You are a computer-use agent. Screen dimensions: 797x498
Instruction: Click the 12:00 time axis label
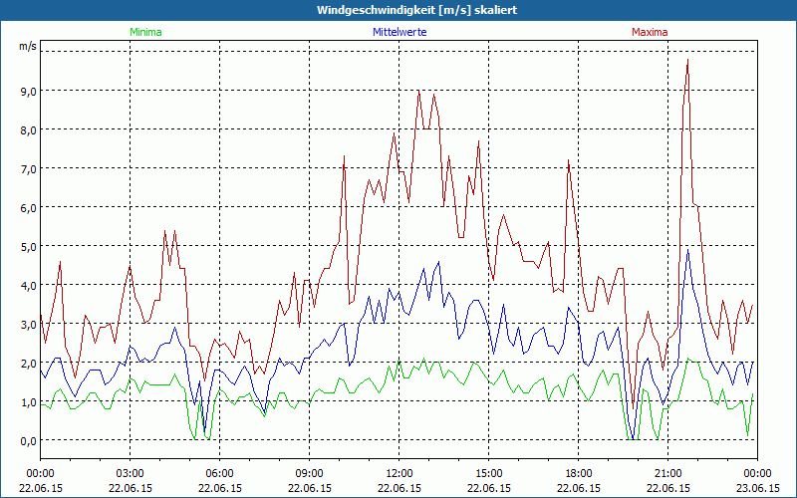pos(399,474)
